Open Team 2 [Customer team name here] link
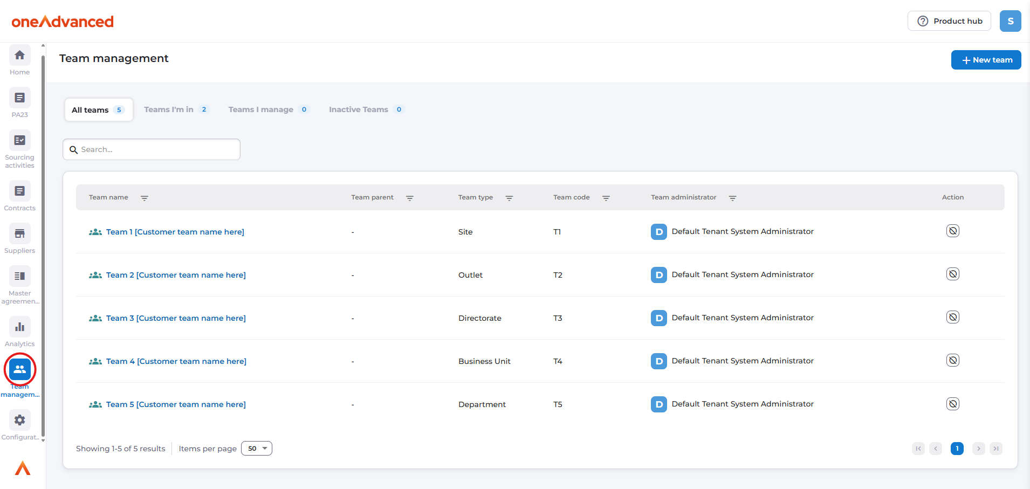The width and height of the screenshot is (1030, 489). click(176, 275)
